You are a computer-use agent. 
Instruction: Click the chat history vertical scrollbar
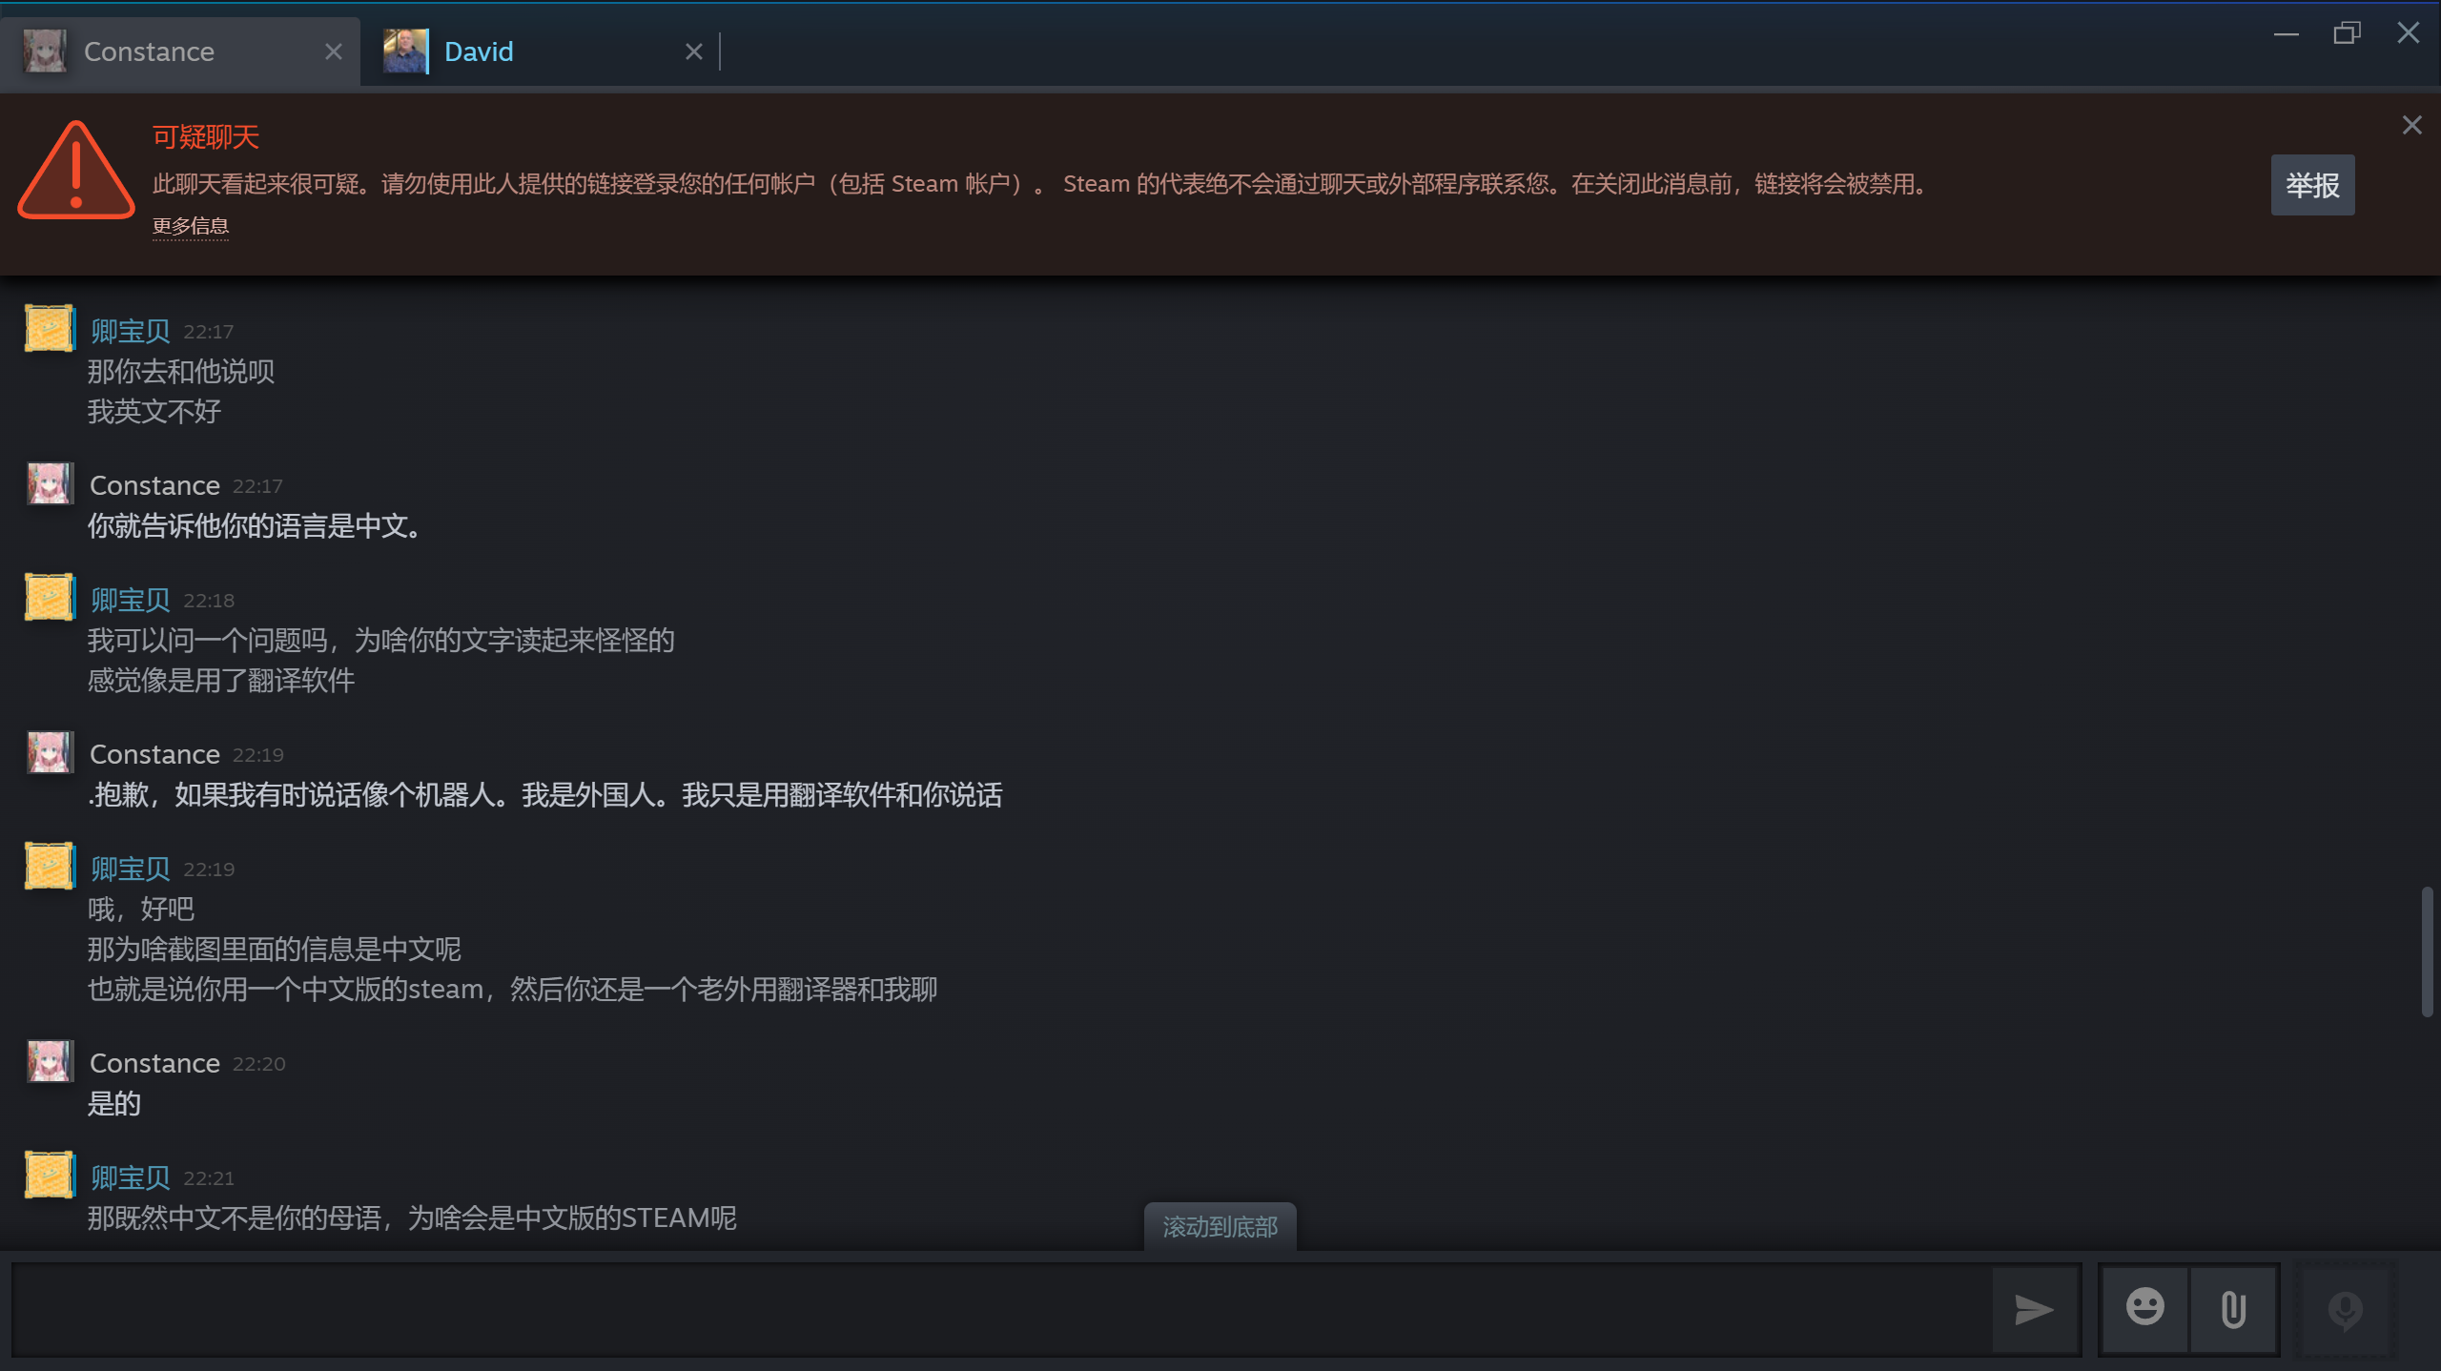pyautogui.click(x=2427, y=952)
